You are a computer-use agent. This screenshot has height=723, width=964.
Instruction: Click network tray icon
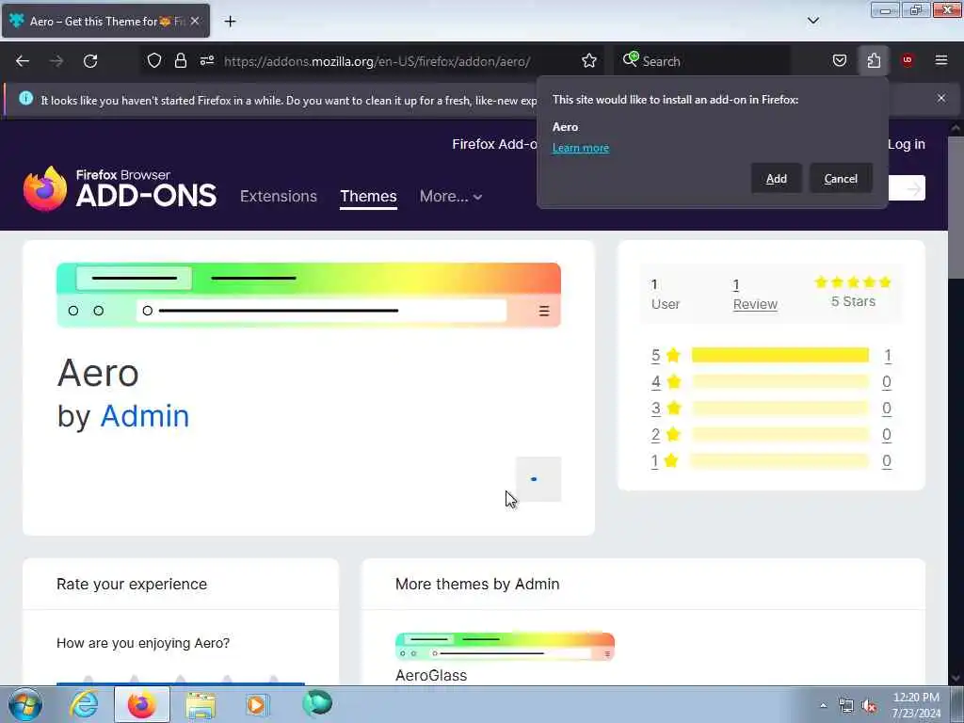pyautogui.click(x=846, y=706)
